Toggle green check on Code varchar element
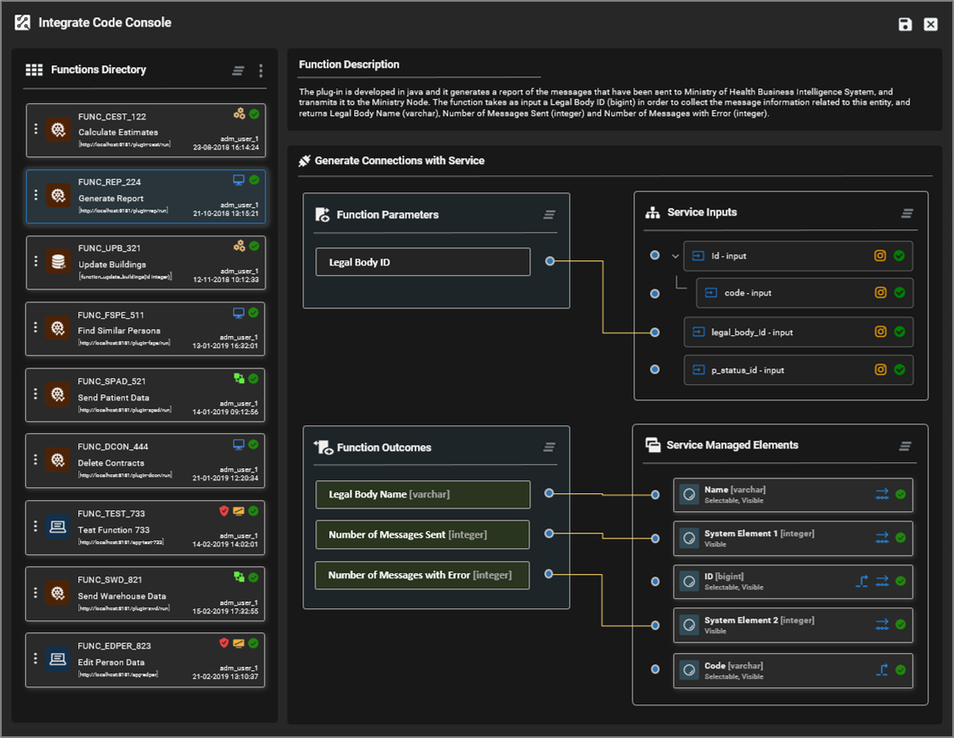 pos(900,670)
